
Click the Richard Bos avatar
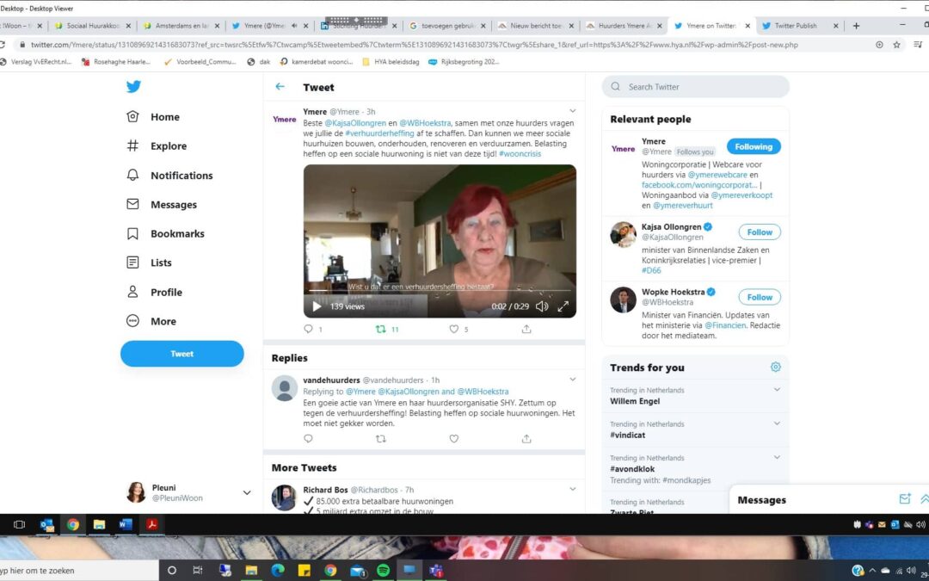284,498
